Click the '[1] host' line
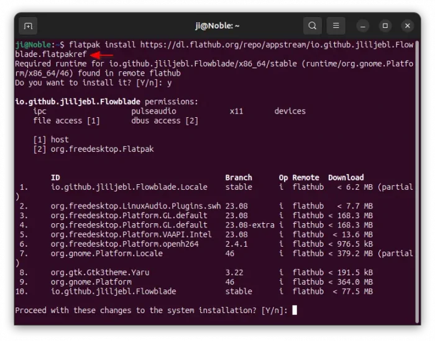 51,139
